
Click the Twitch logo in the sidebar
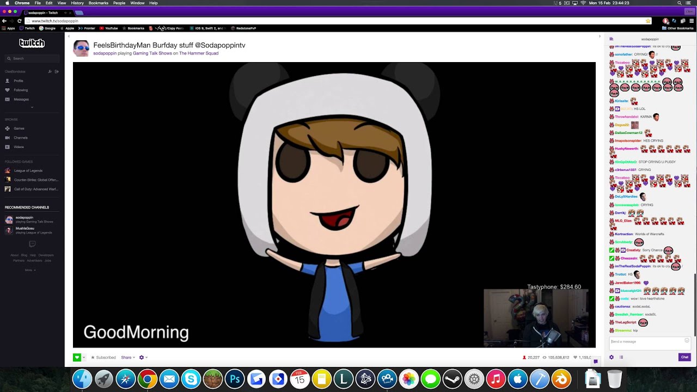click(x=32, y=43)
